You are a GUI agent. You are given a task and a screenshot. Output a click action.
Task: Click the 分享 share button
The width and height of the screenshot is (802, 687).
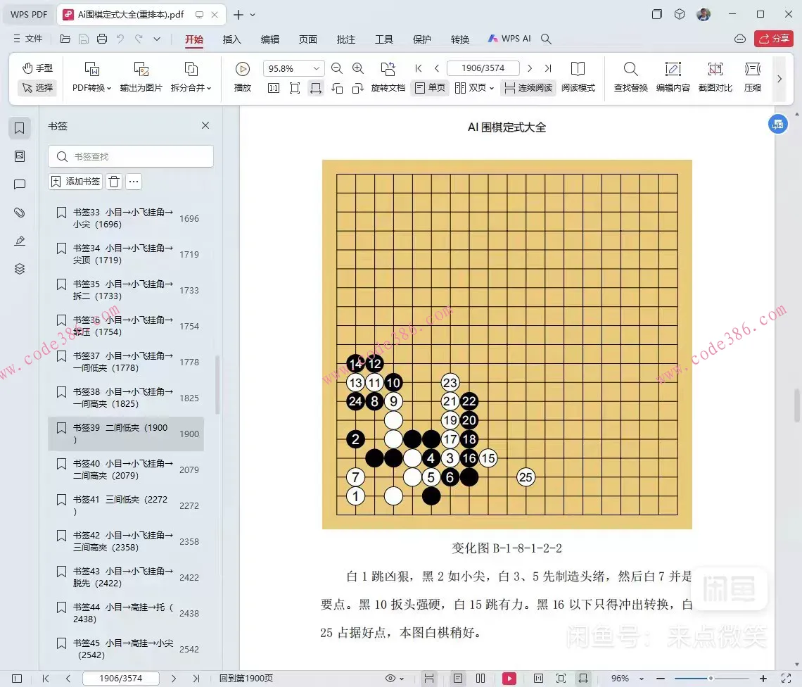[x=773, y=39]
